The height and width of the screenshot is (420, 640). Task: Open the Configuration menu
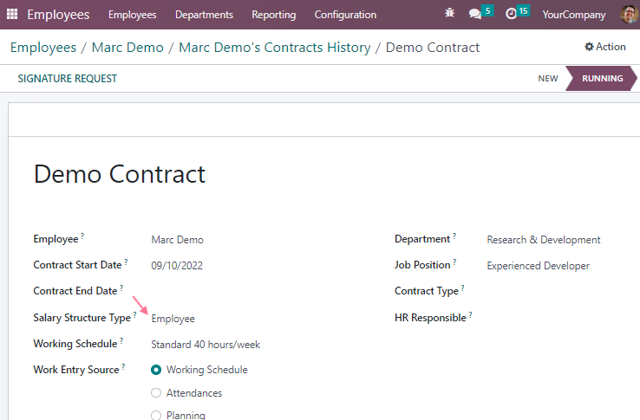(x=345, y=15)
